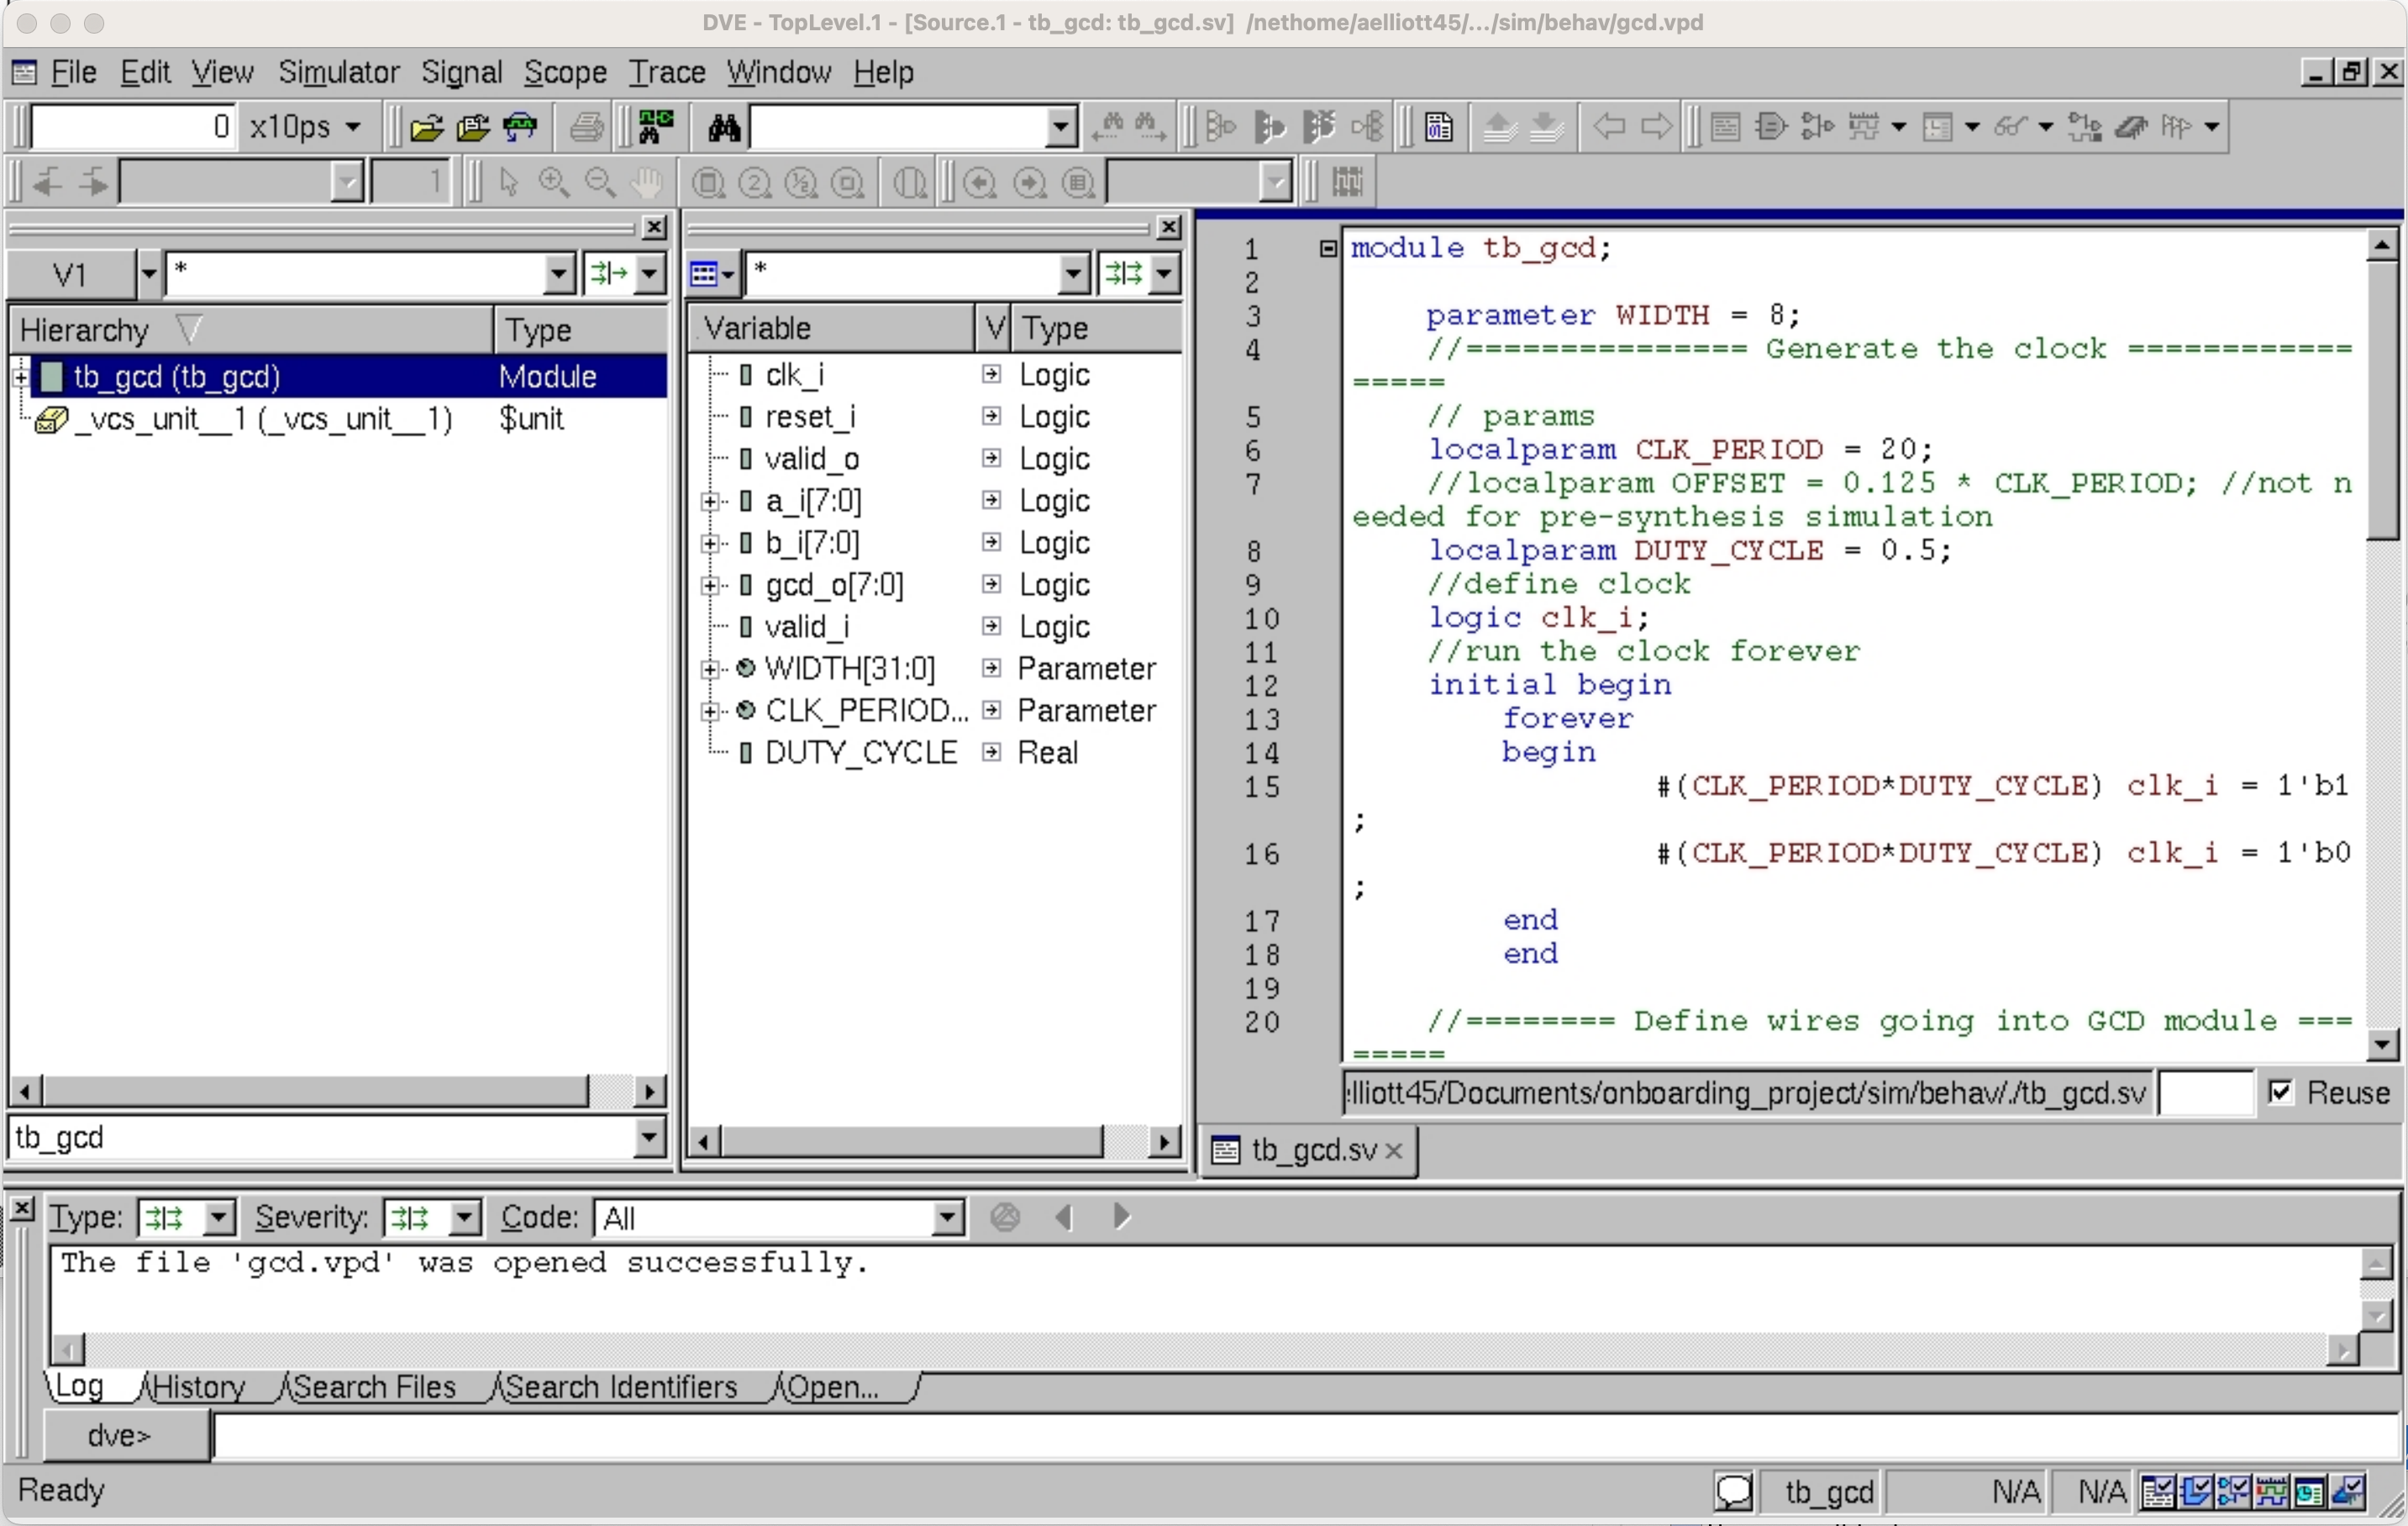Select the clk_i variable row
This screenshot has height=1526, width=2408.
coord(934,375)
